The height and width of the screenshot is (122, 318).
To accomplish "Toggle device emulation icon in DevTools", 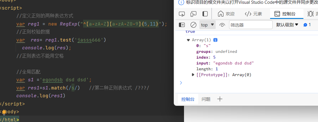I will pyautogui.click(x=193, y=14).
